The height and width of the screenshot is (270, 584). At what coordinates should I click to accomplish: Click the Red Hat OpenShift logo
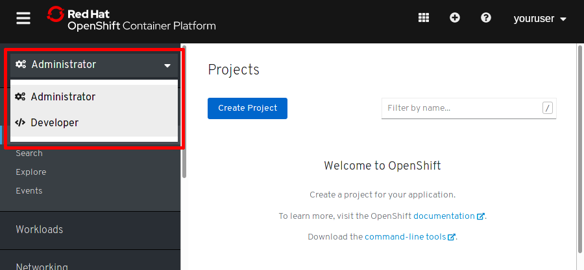pyautogui.click(x=131, y=19)
